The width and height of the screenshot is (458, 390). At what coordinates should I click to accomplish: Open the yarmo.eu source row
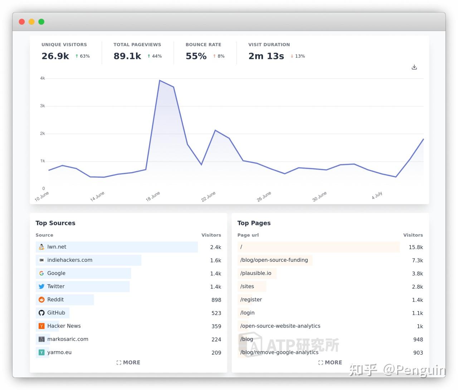coord(128,352)
